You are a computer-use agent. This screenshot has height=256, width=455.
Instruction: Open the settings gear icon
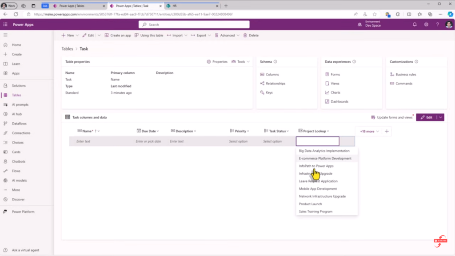coord(426,25)
